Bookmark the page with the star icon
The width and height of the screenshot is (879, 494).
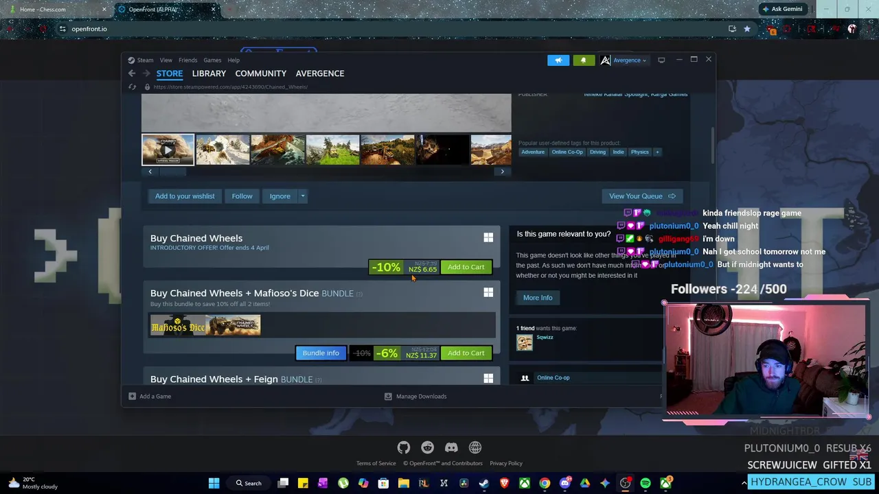coord(747,29)
